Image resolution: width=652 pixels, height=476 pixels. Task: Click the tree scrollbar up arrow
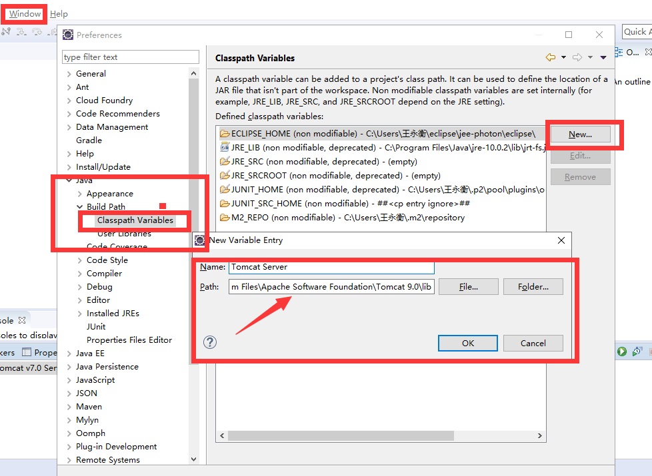[193, 73]
